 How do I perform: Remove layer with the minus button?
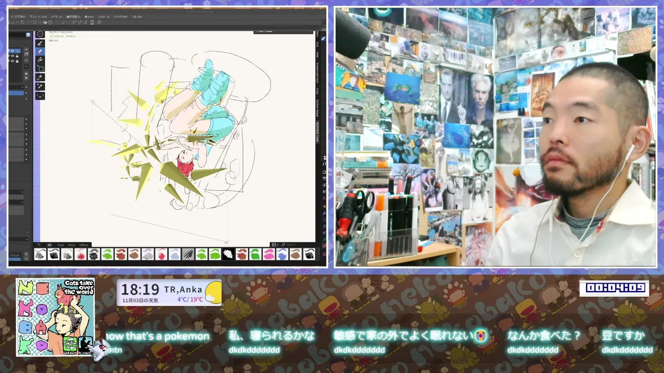[26, 60]
